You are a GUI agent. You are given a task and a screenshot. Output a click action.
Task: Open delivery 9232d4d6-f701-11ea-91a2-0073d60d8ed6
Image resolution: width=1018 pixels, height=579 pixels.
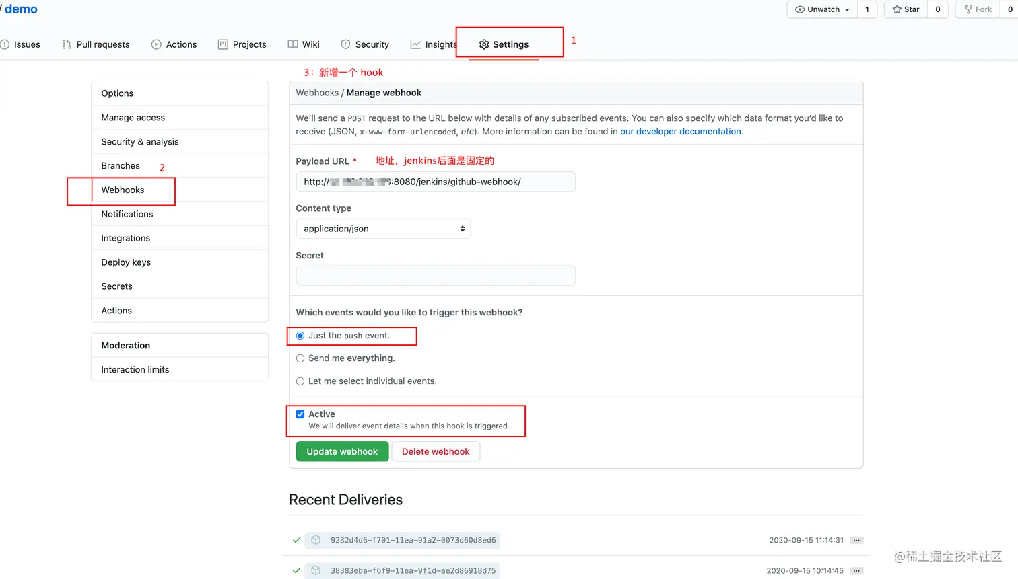pos(413,541)
